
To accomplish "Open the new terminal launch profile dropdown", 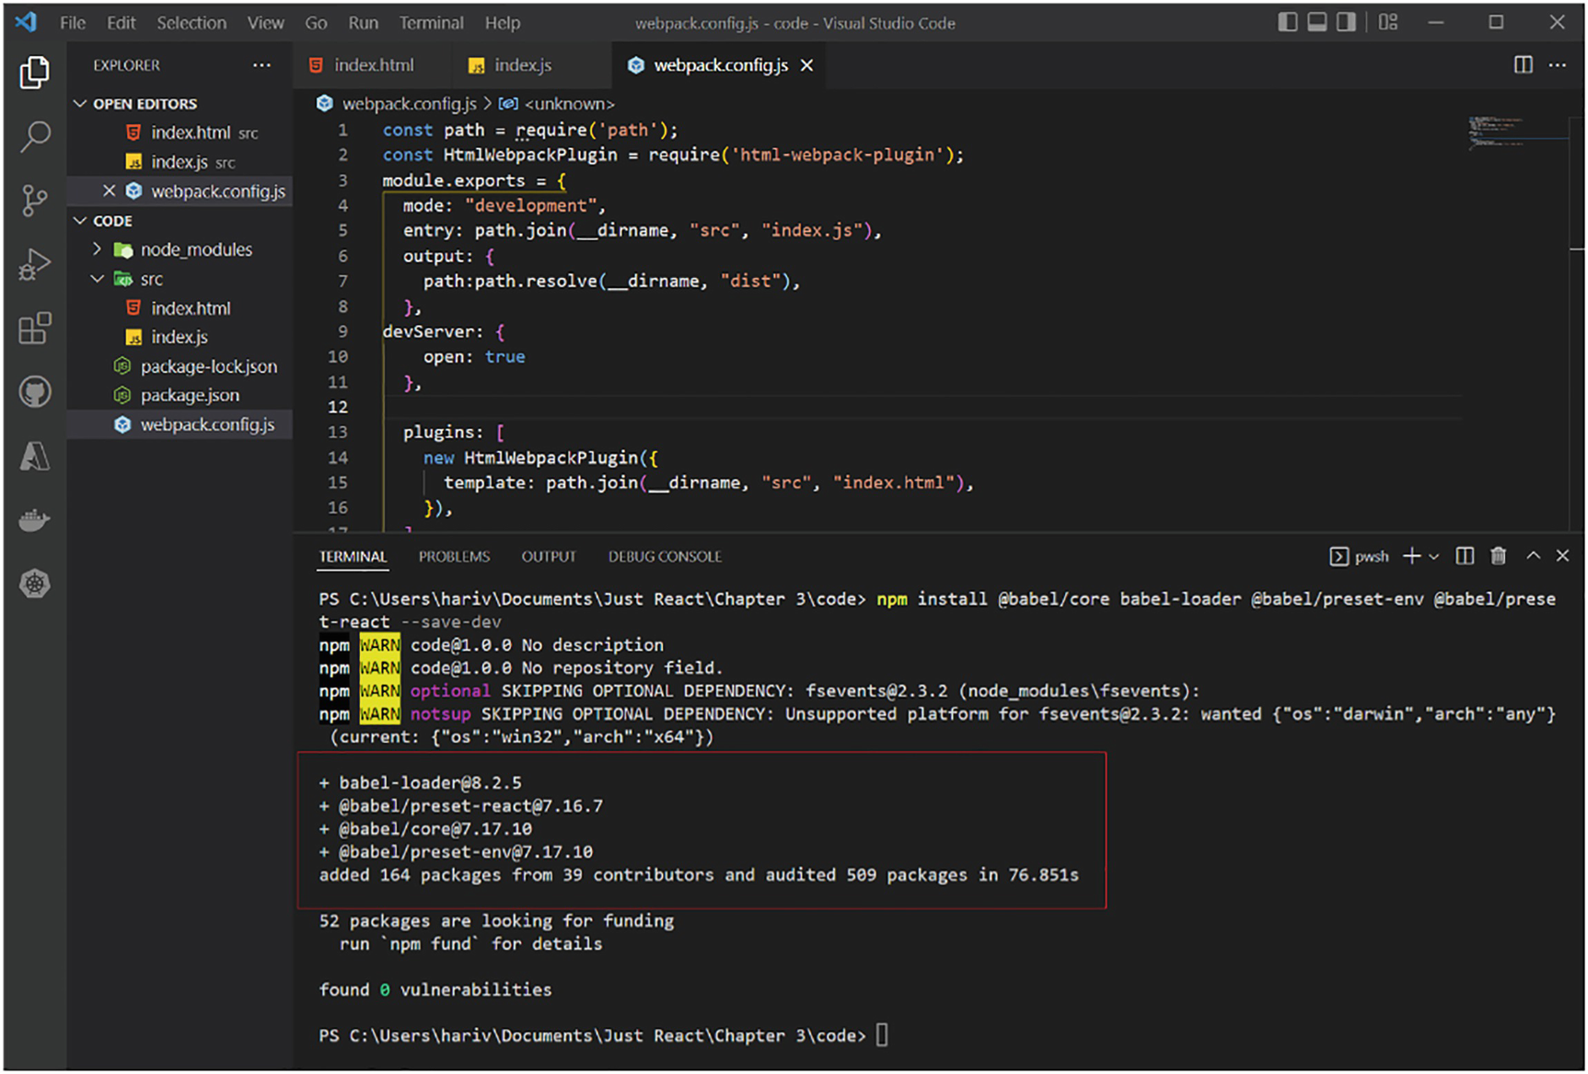I will tap(1434, 557).
